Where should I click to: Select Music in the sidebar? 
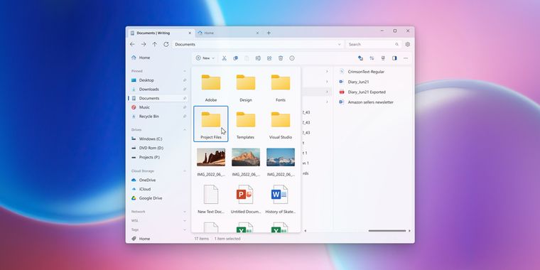click(x=158, y=107)
